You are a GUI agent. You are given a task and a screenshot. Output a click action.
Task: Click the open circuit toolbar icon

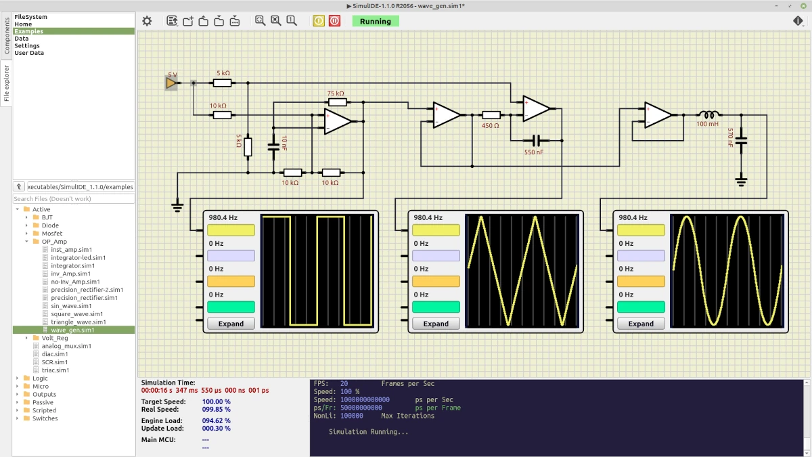[203, 21]
